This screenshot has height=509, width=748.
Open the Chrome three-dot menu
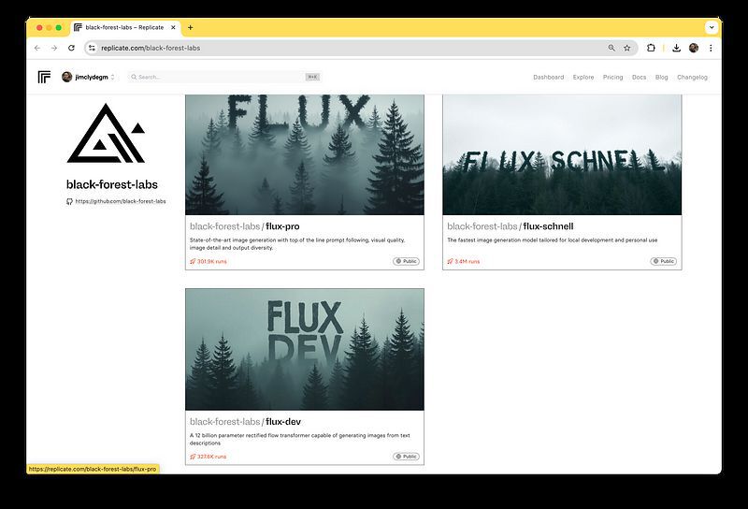(x=711, y=48)
